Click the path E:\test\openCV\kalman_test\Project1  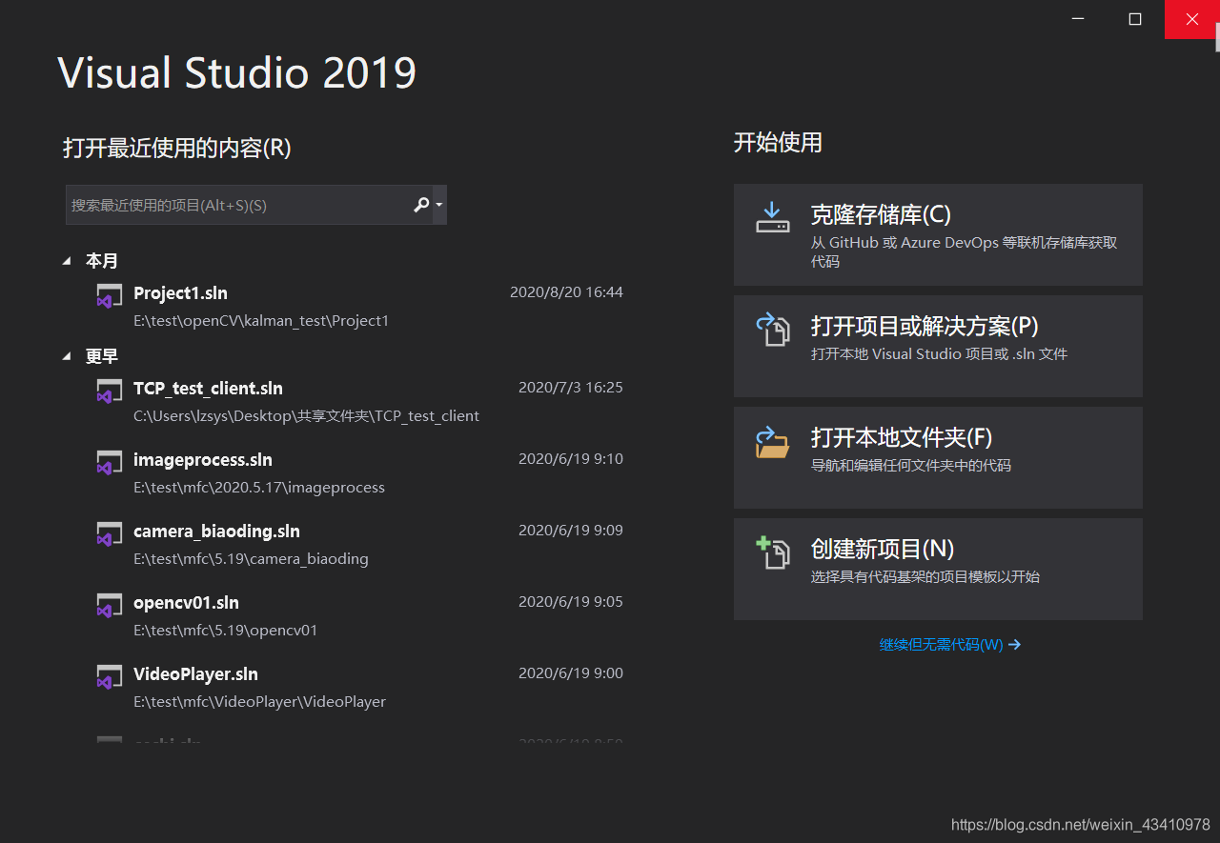261,321
